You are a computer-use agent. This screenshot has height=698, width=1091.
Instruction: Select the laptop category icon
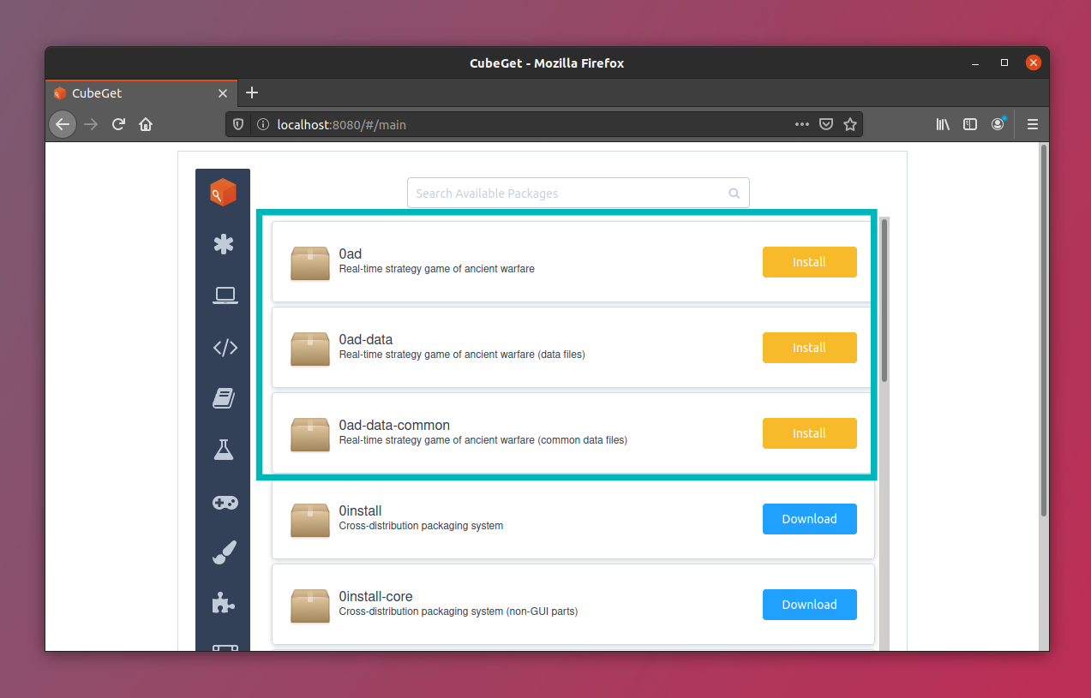tap(225, 295)
